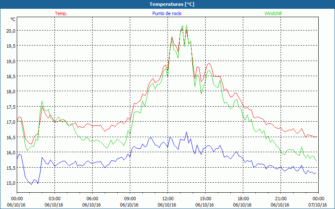Click the 17,5 y-axis value
This screenshot has width=335, height=209.
[x=11, y=107]
